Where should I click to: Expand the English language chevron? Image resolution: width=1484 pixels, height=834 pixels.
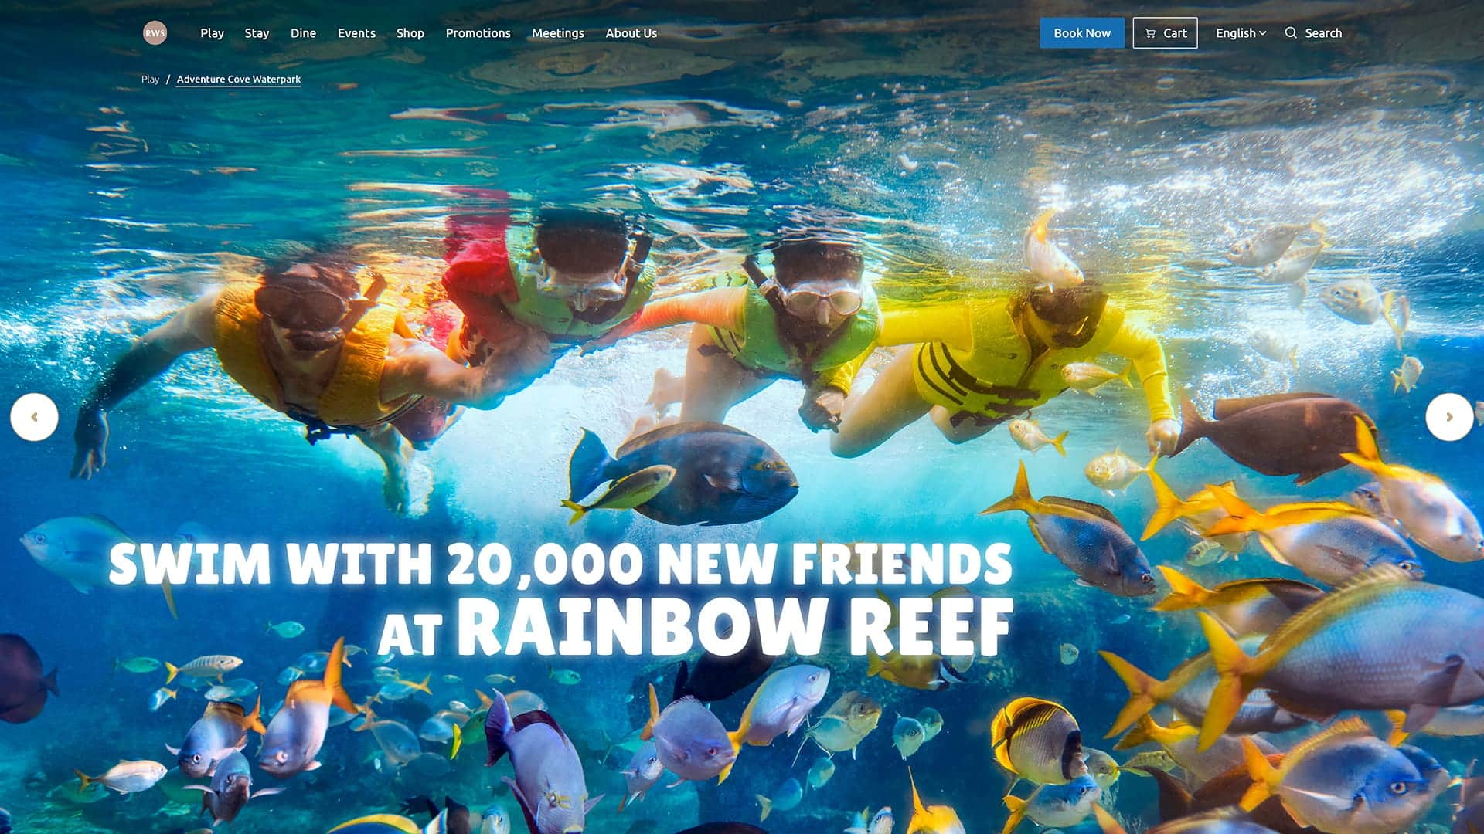coord(1262,33)
